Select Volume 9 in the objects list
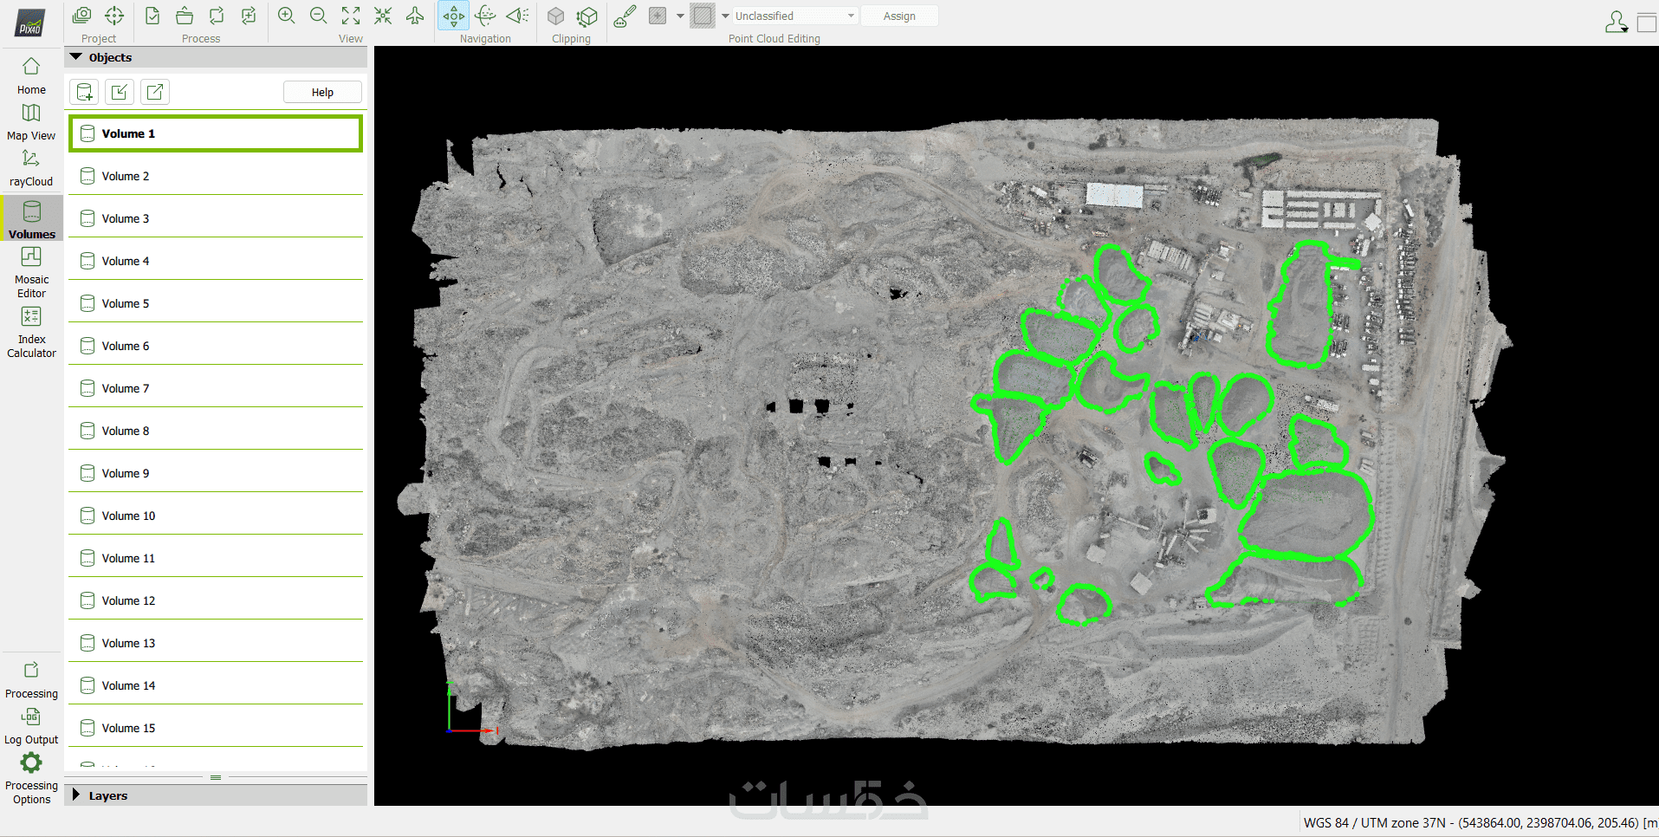 [x=216, y=473]
